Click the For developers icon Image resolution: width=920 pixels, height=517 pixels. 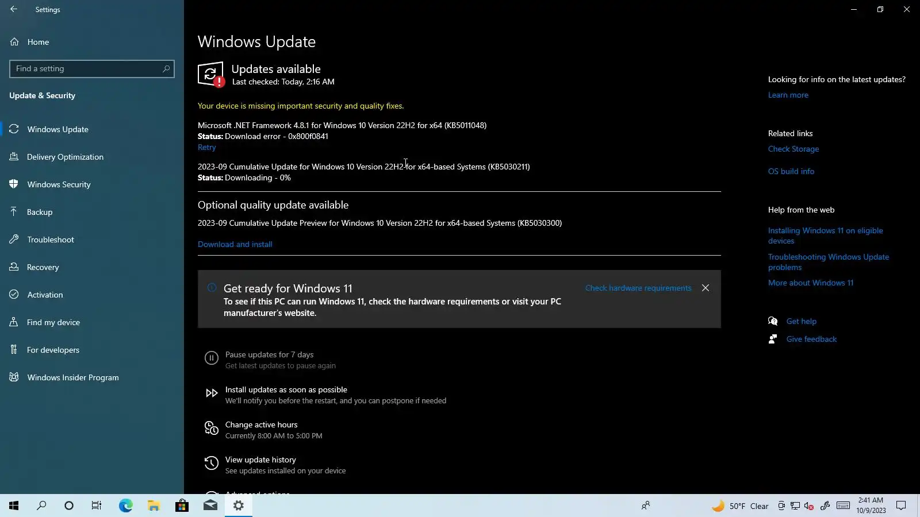[14, 350]
